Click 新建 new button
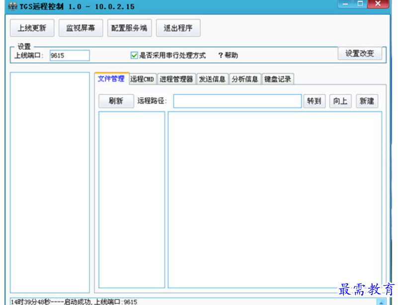The width and height of the screenshot is (399, 305). (x=367, y=101)
